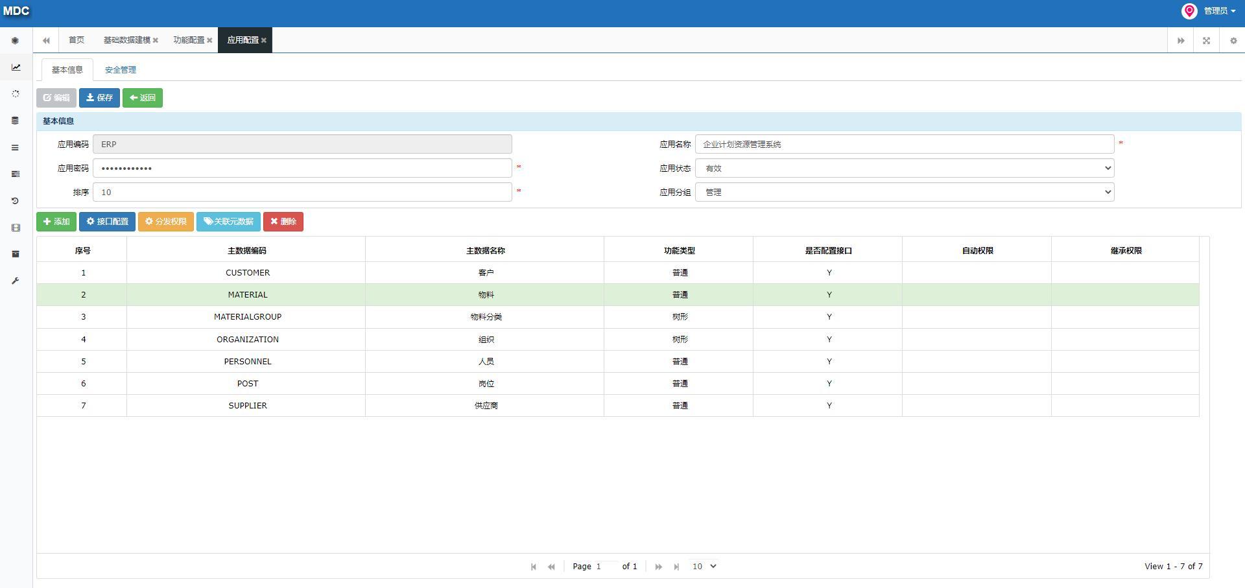Click the history clock sidebar icon
The image size is (1245, 588).
click(x=16, y=201)
